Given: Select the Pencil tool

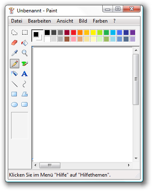Looking at the screenshot, I should point(14,63).
